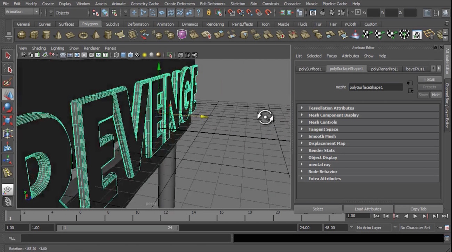Open the Animation menu set dropdown

point(22,12)
